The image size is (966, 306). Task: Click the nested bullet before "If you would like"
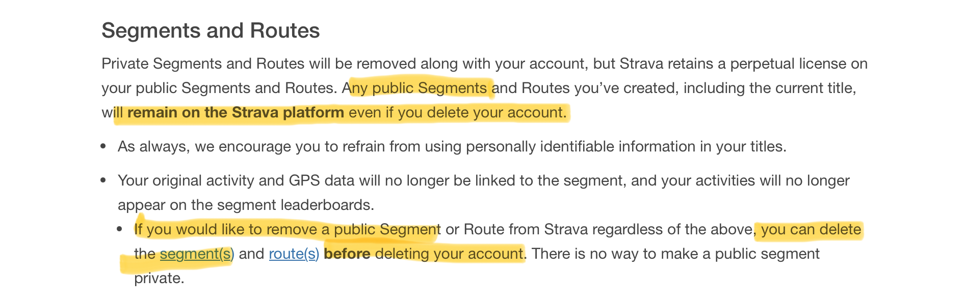120,229
